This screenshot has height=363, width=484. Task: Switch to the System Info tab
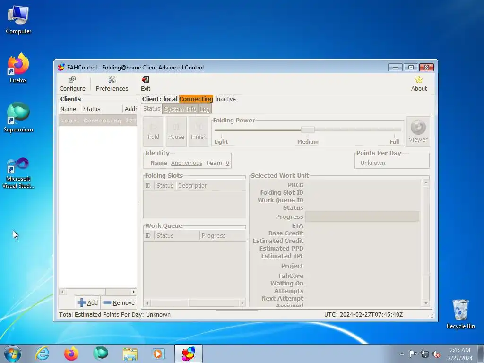(180, 109)
